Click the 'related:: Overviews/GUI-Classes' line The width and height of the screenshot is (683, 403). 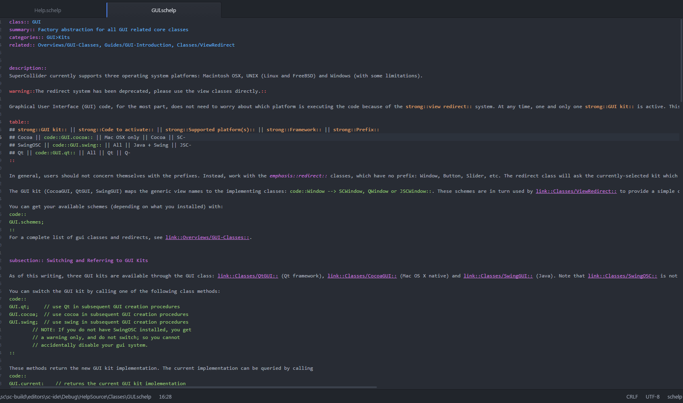tap(122, 45)
